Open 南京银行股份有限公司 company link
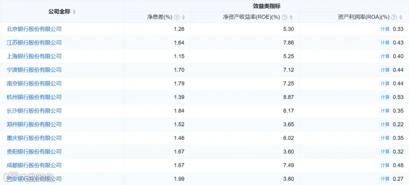 click(34, 83)
